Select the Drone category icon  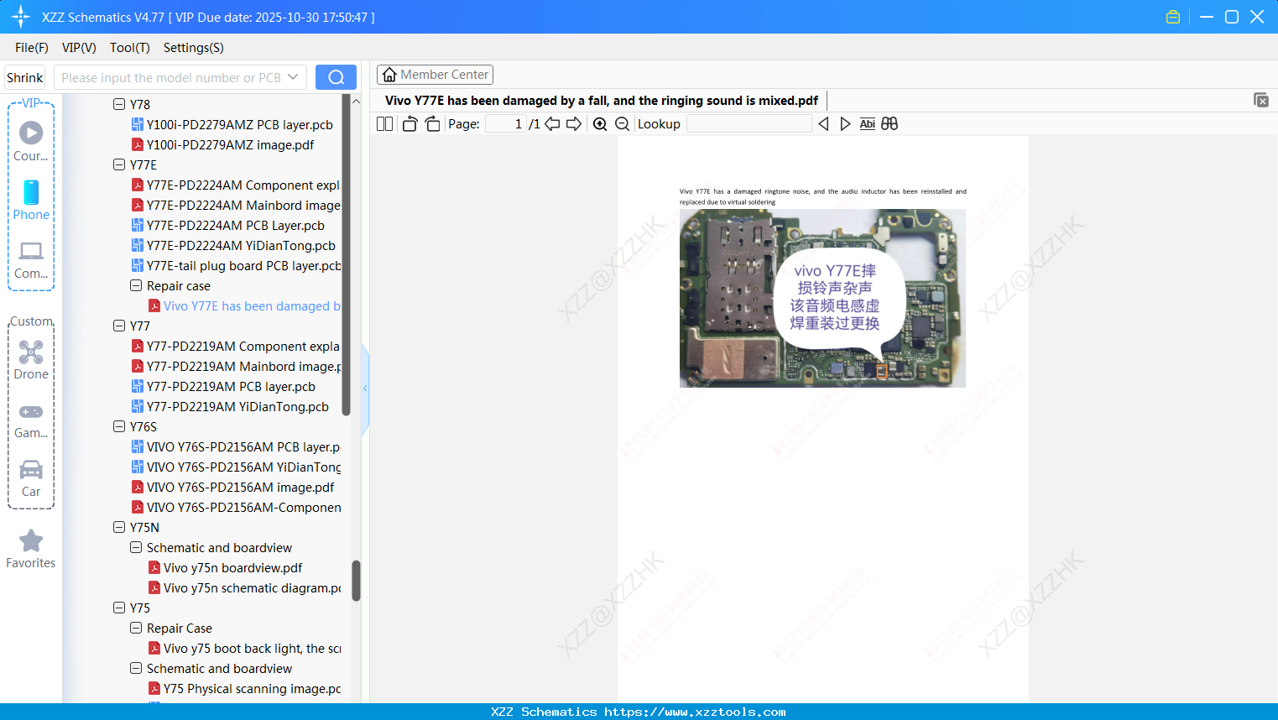[x=31, y=359]
